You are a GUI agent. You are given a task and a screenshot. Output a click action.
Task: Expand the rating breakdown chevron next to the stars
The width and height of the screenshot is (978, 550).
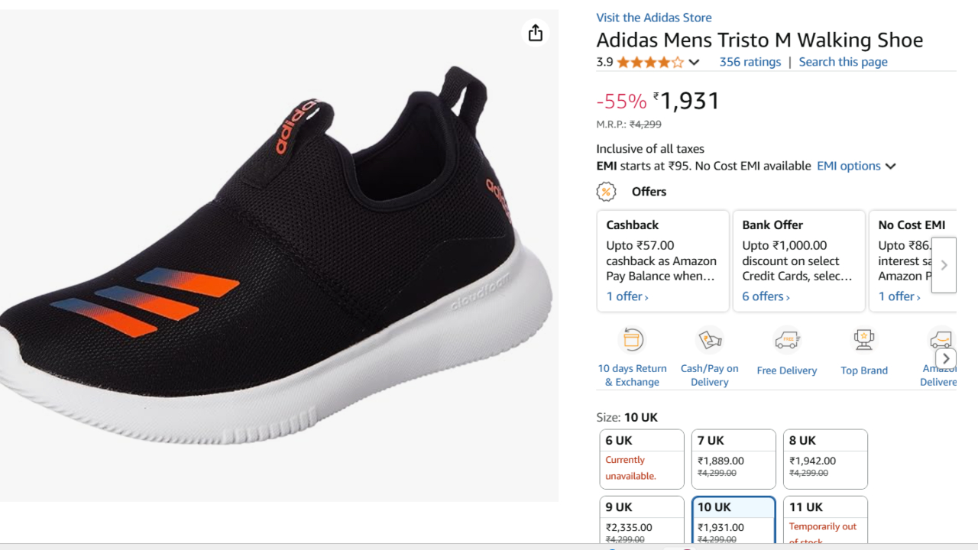[694, 63]
